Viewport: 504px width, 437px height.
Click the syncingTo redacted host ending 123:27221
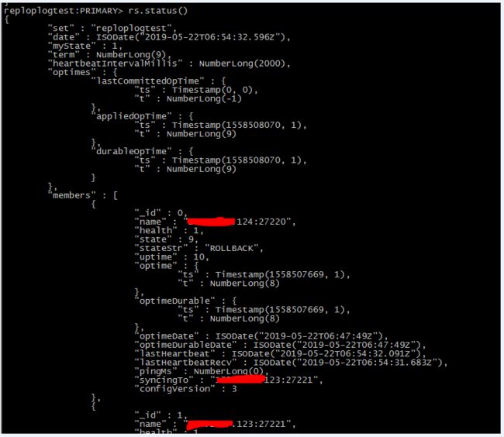[264, 380]
